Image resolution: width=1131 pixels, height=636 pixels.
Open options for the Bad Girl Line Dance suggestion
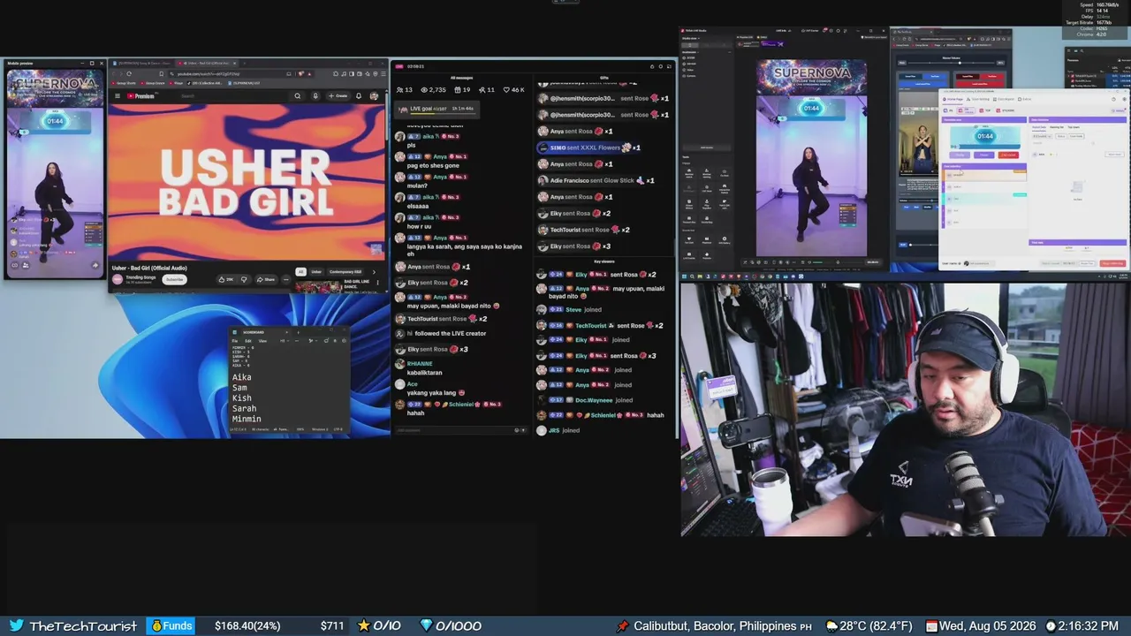point(378,284)
